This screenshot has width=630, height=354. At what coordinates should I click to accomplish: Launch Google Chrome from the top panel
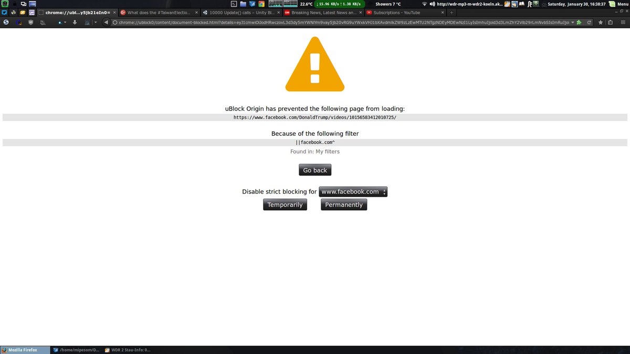coord(261,4)
